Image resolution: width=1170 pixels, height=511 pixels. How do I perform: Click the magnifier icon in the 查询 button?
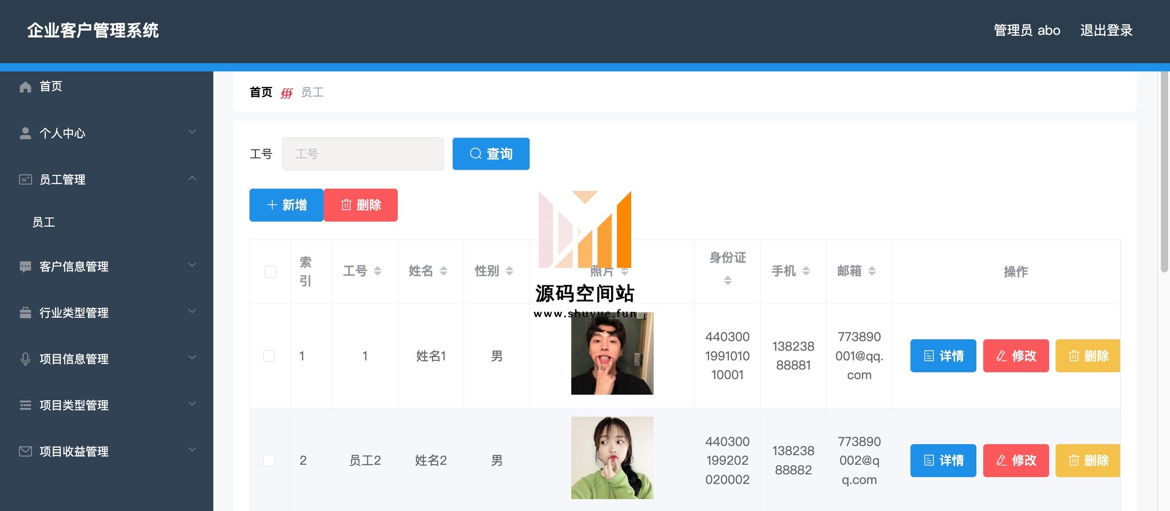[x=476, y=154]
